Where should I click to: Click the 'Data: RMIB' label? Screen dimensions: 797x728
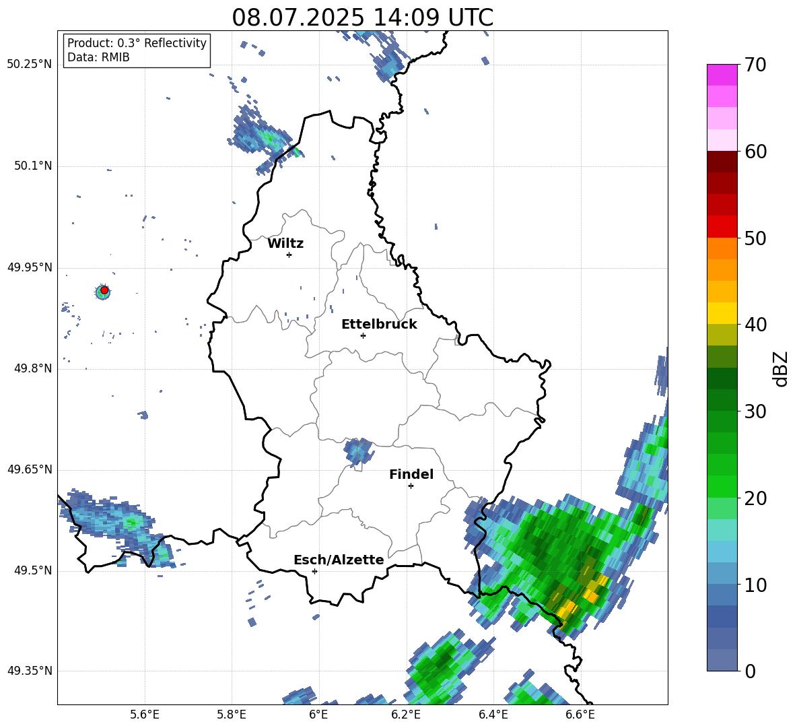coord(98,57)
